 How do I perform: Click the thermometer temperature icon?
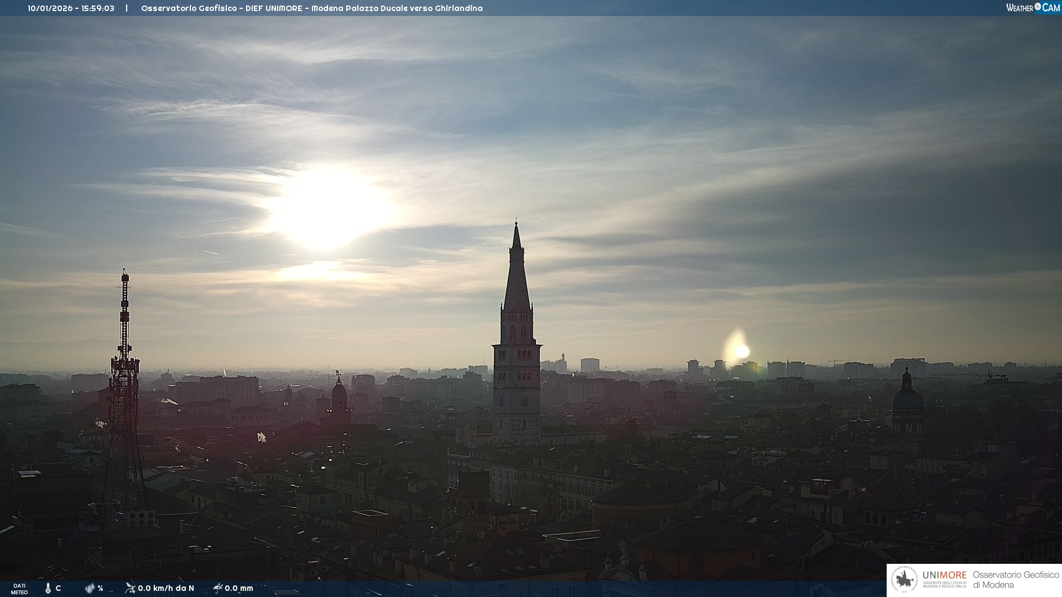point(48,588)
